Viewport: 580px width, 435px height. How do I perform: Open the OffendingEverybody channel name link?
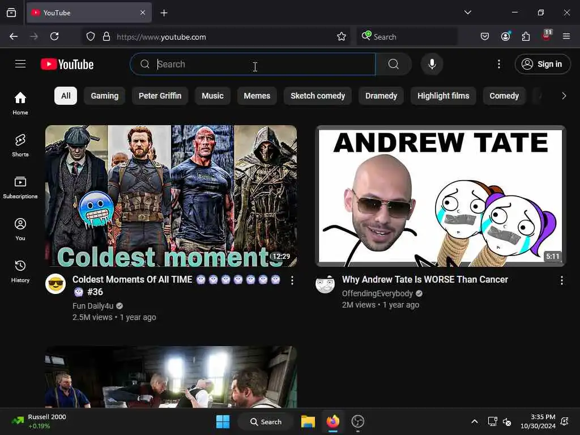pos(377,293)
